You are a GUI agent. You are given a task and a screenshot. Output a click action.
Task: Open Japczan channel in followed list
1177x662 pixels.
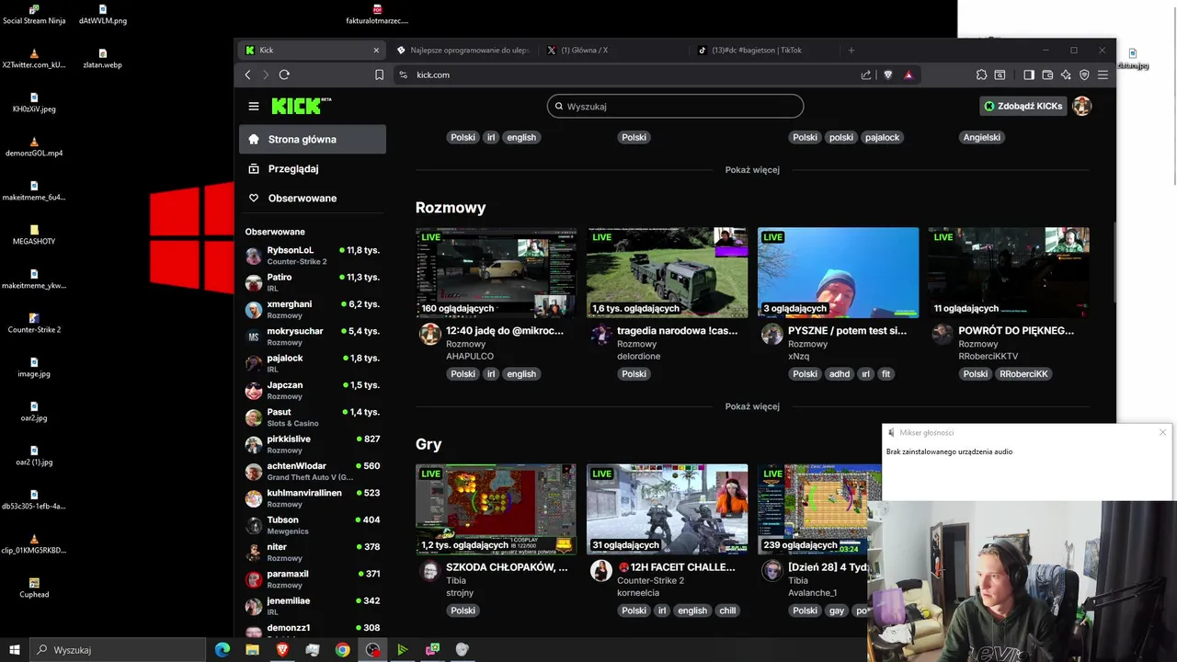coord(313,390)
